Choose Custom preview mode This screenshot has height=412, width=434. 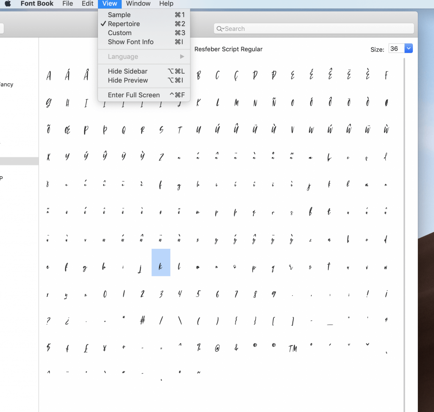[x=144, y=33]
